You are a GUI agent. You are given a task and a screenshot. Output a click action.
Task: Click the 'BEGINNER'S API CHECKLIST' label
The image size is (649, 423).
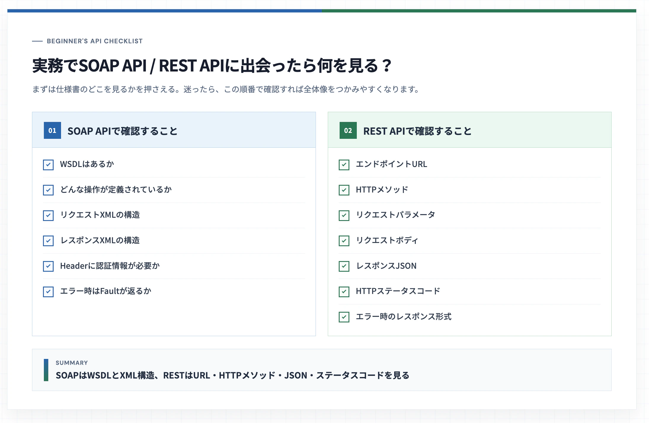(x=95, y=41)
